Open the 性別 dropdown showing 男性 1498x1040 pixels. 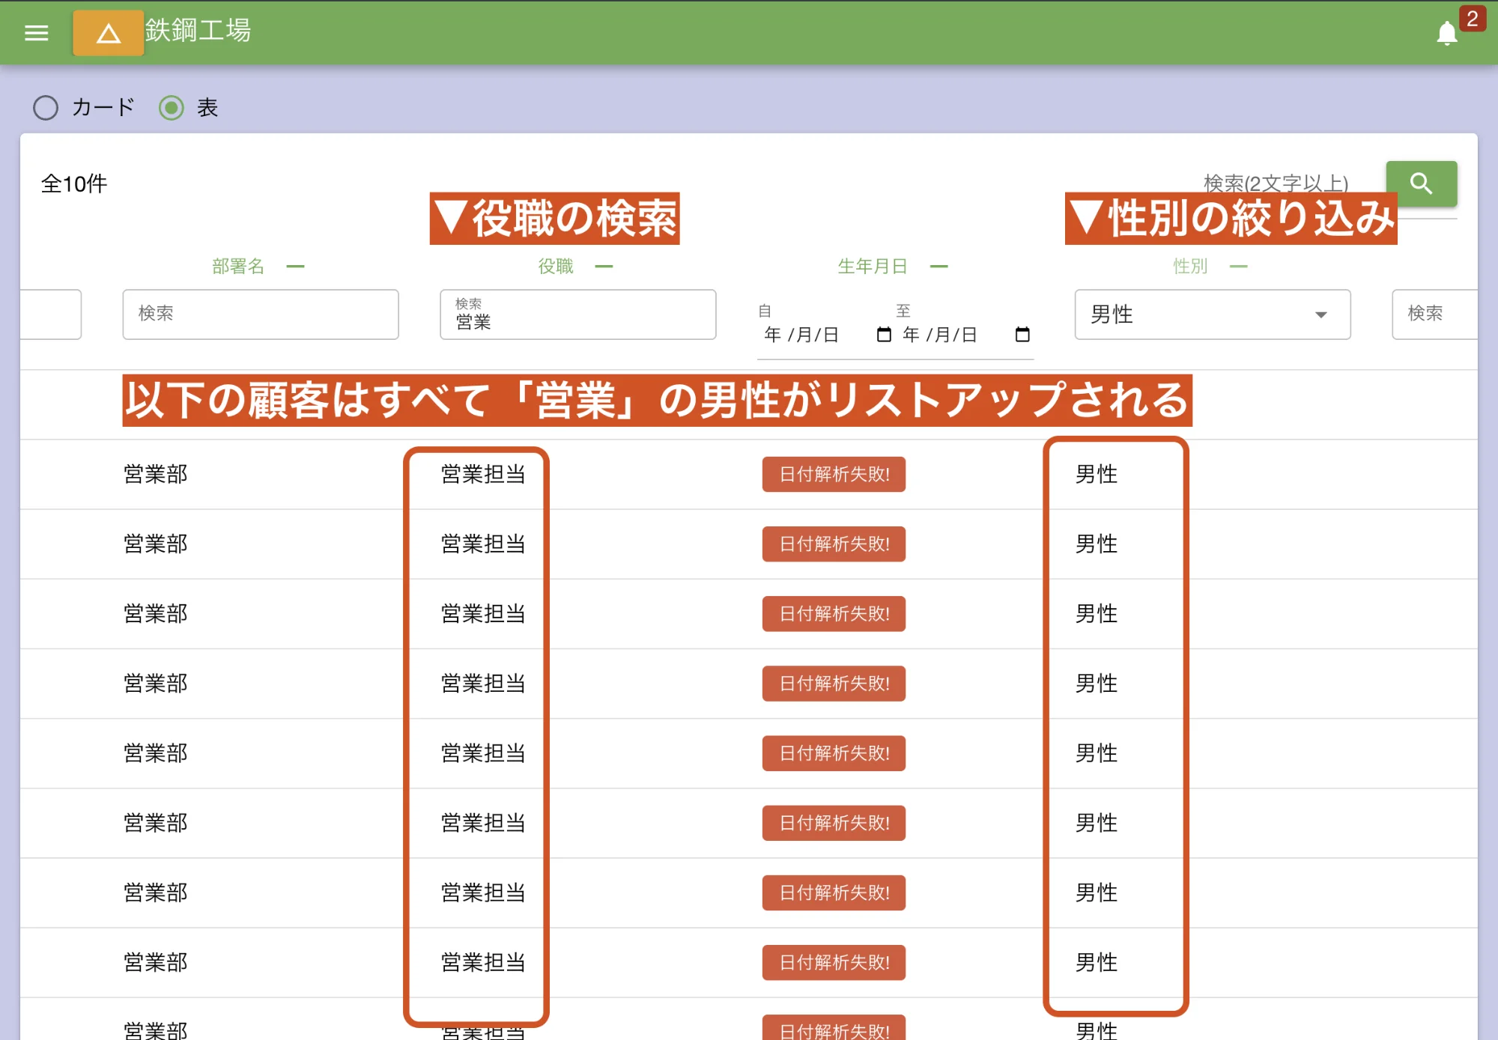(x=1212, y=314)
